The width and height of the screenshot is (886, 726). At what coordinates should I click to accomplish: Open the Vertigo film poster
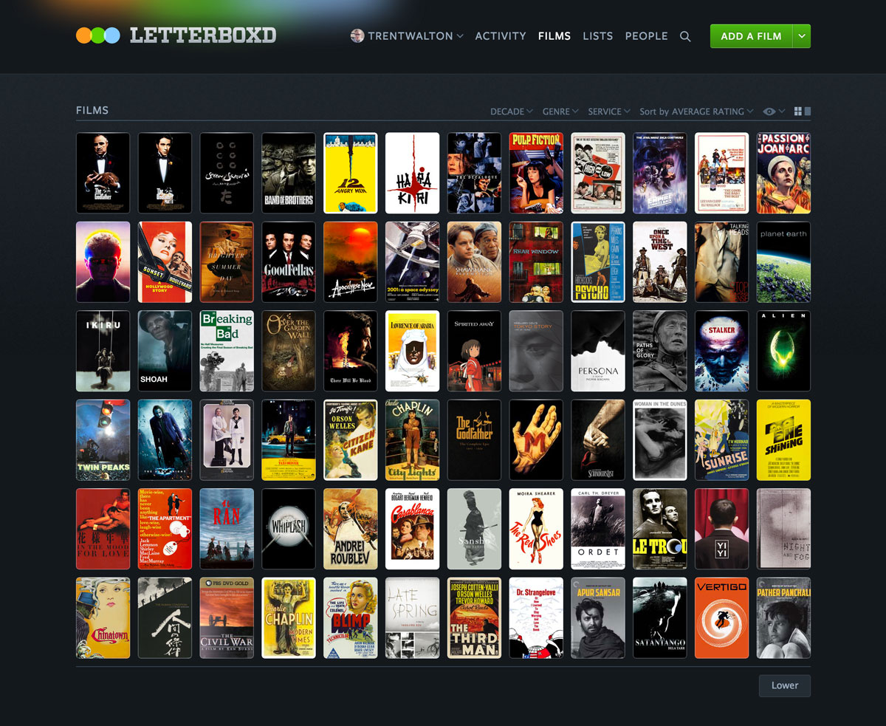coord(722,617)
